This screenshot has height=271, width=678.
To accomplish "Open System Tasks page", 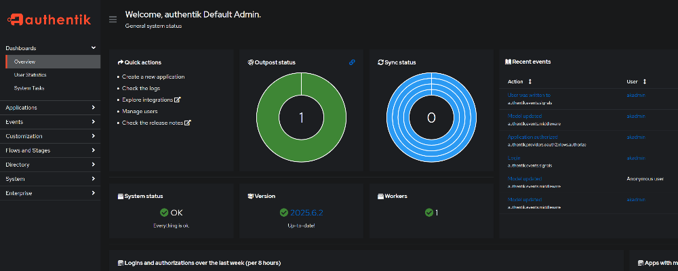I will click(x=29, y=88).
